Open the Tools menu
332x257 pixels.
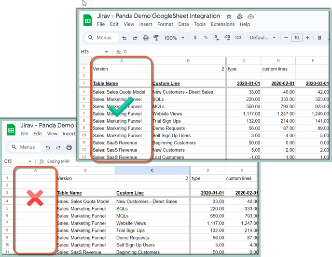tap(200, 24)
